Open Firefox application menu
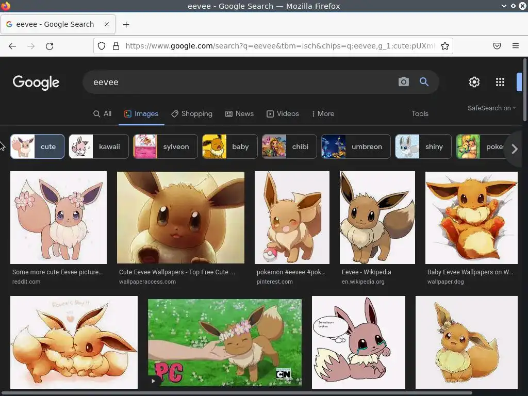 coord(516,46)
